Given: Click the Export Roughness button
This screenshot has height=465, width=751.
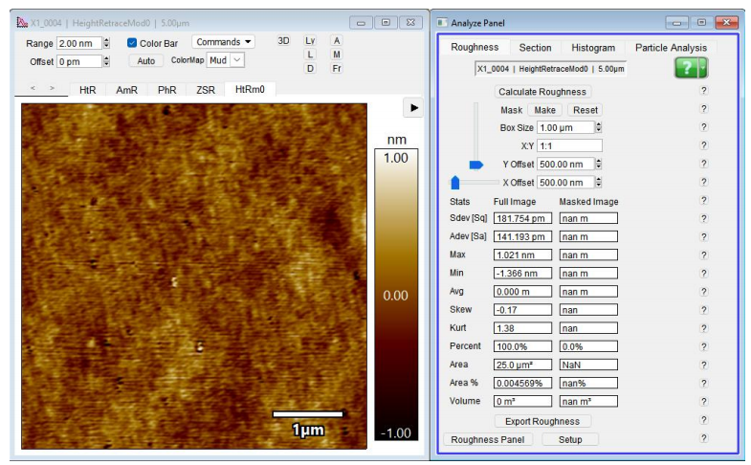Looking at the screenshot, I should click(542, 421).
